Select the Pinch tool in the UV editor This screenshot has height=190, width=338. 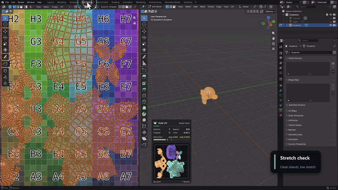coord(5,83)
